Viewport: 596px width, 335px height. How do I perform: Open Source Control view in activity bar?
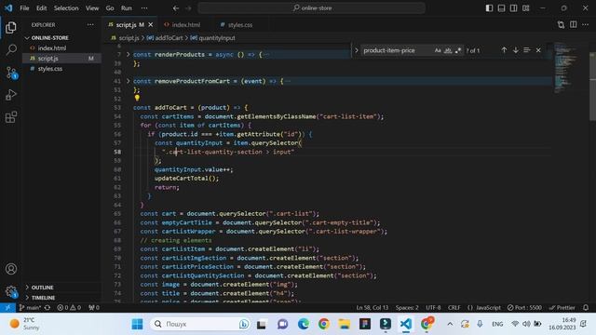point(11,73)
